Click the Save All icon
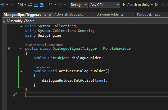Image resolution: width=168 pixels, height=110 pixels. click(x=42, y=5)
